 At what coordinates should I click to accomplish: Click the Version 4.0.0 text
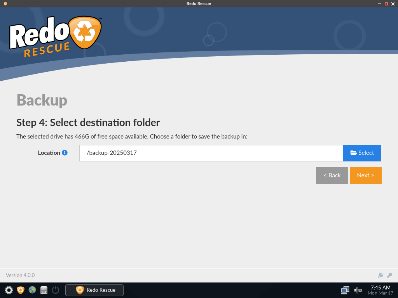pos(20,275)
